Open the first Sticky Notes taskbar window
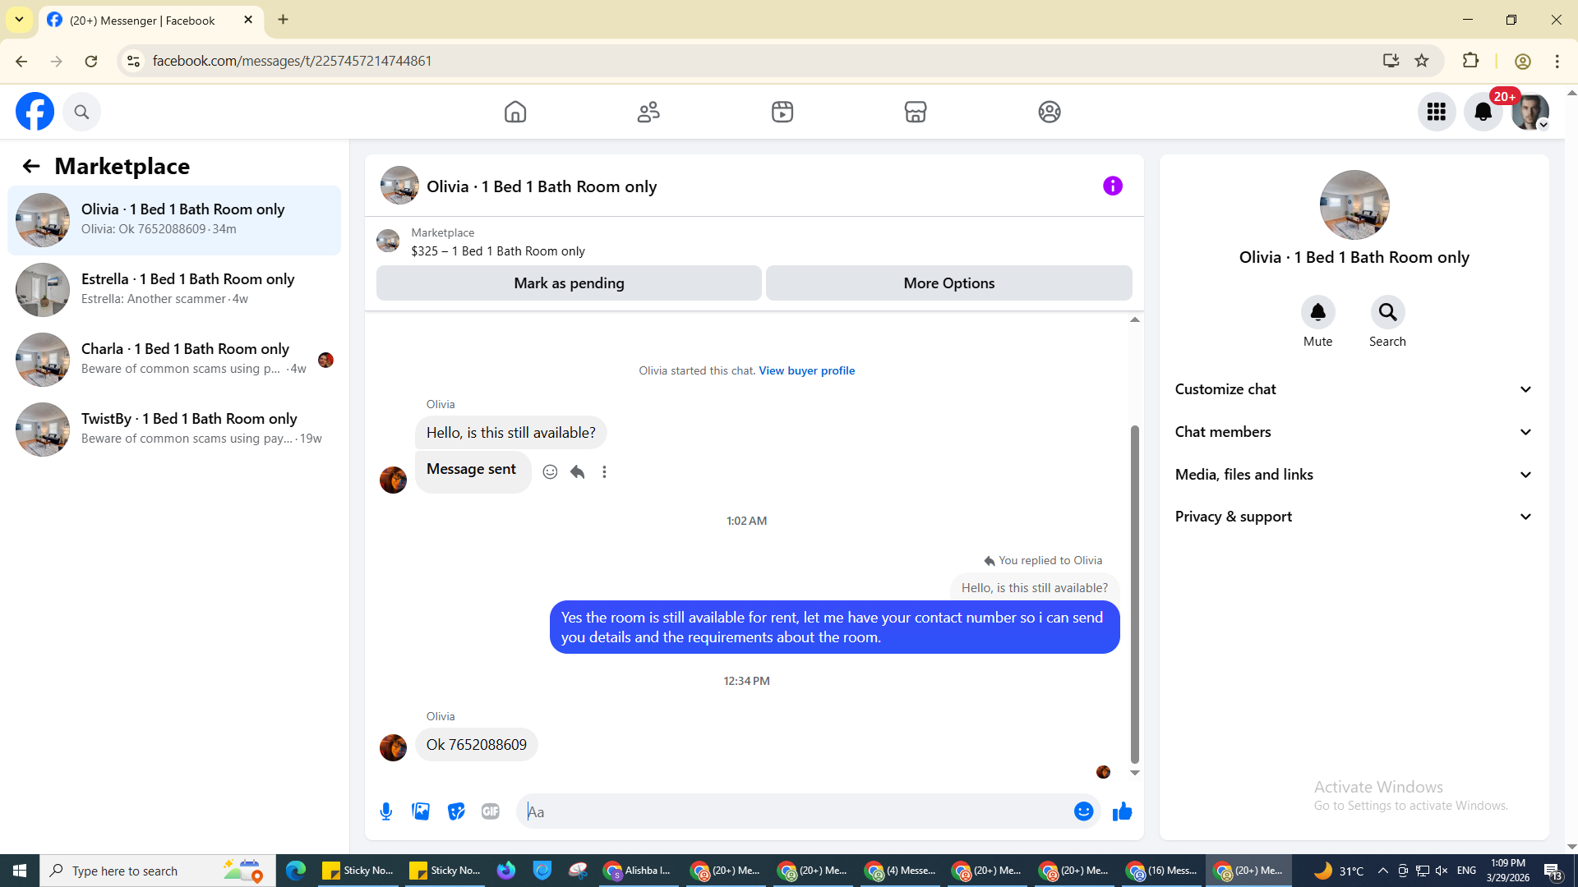 (358, 871)
